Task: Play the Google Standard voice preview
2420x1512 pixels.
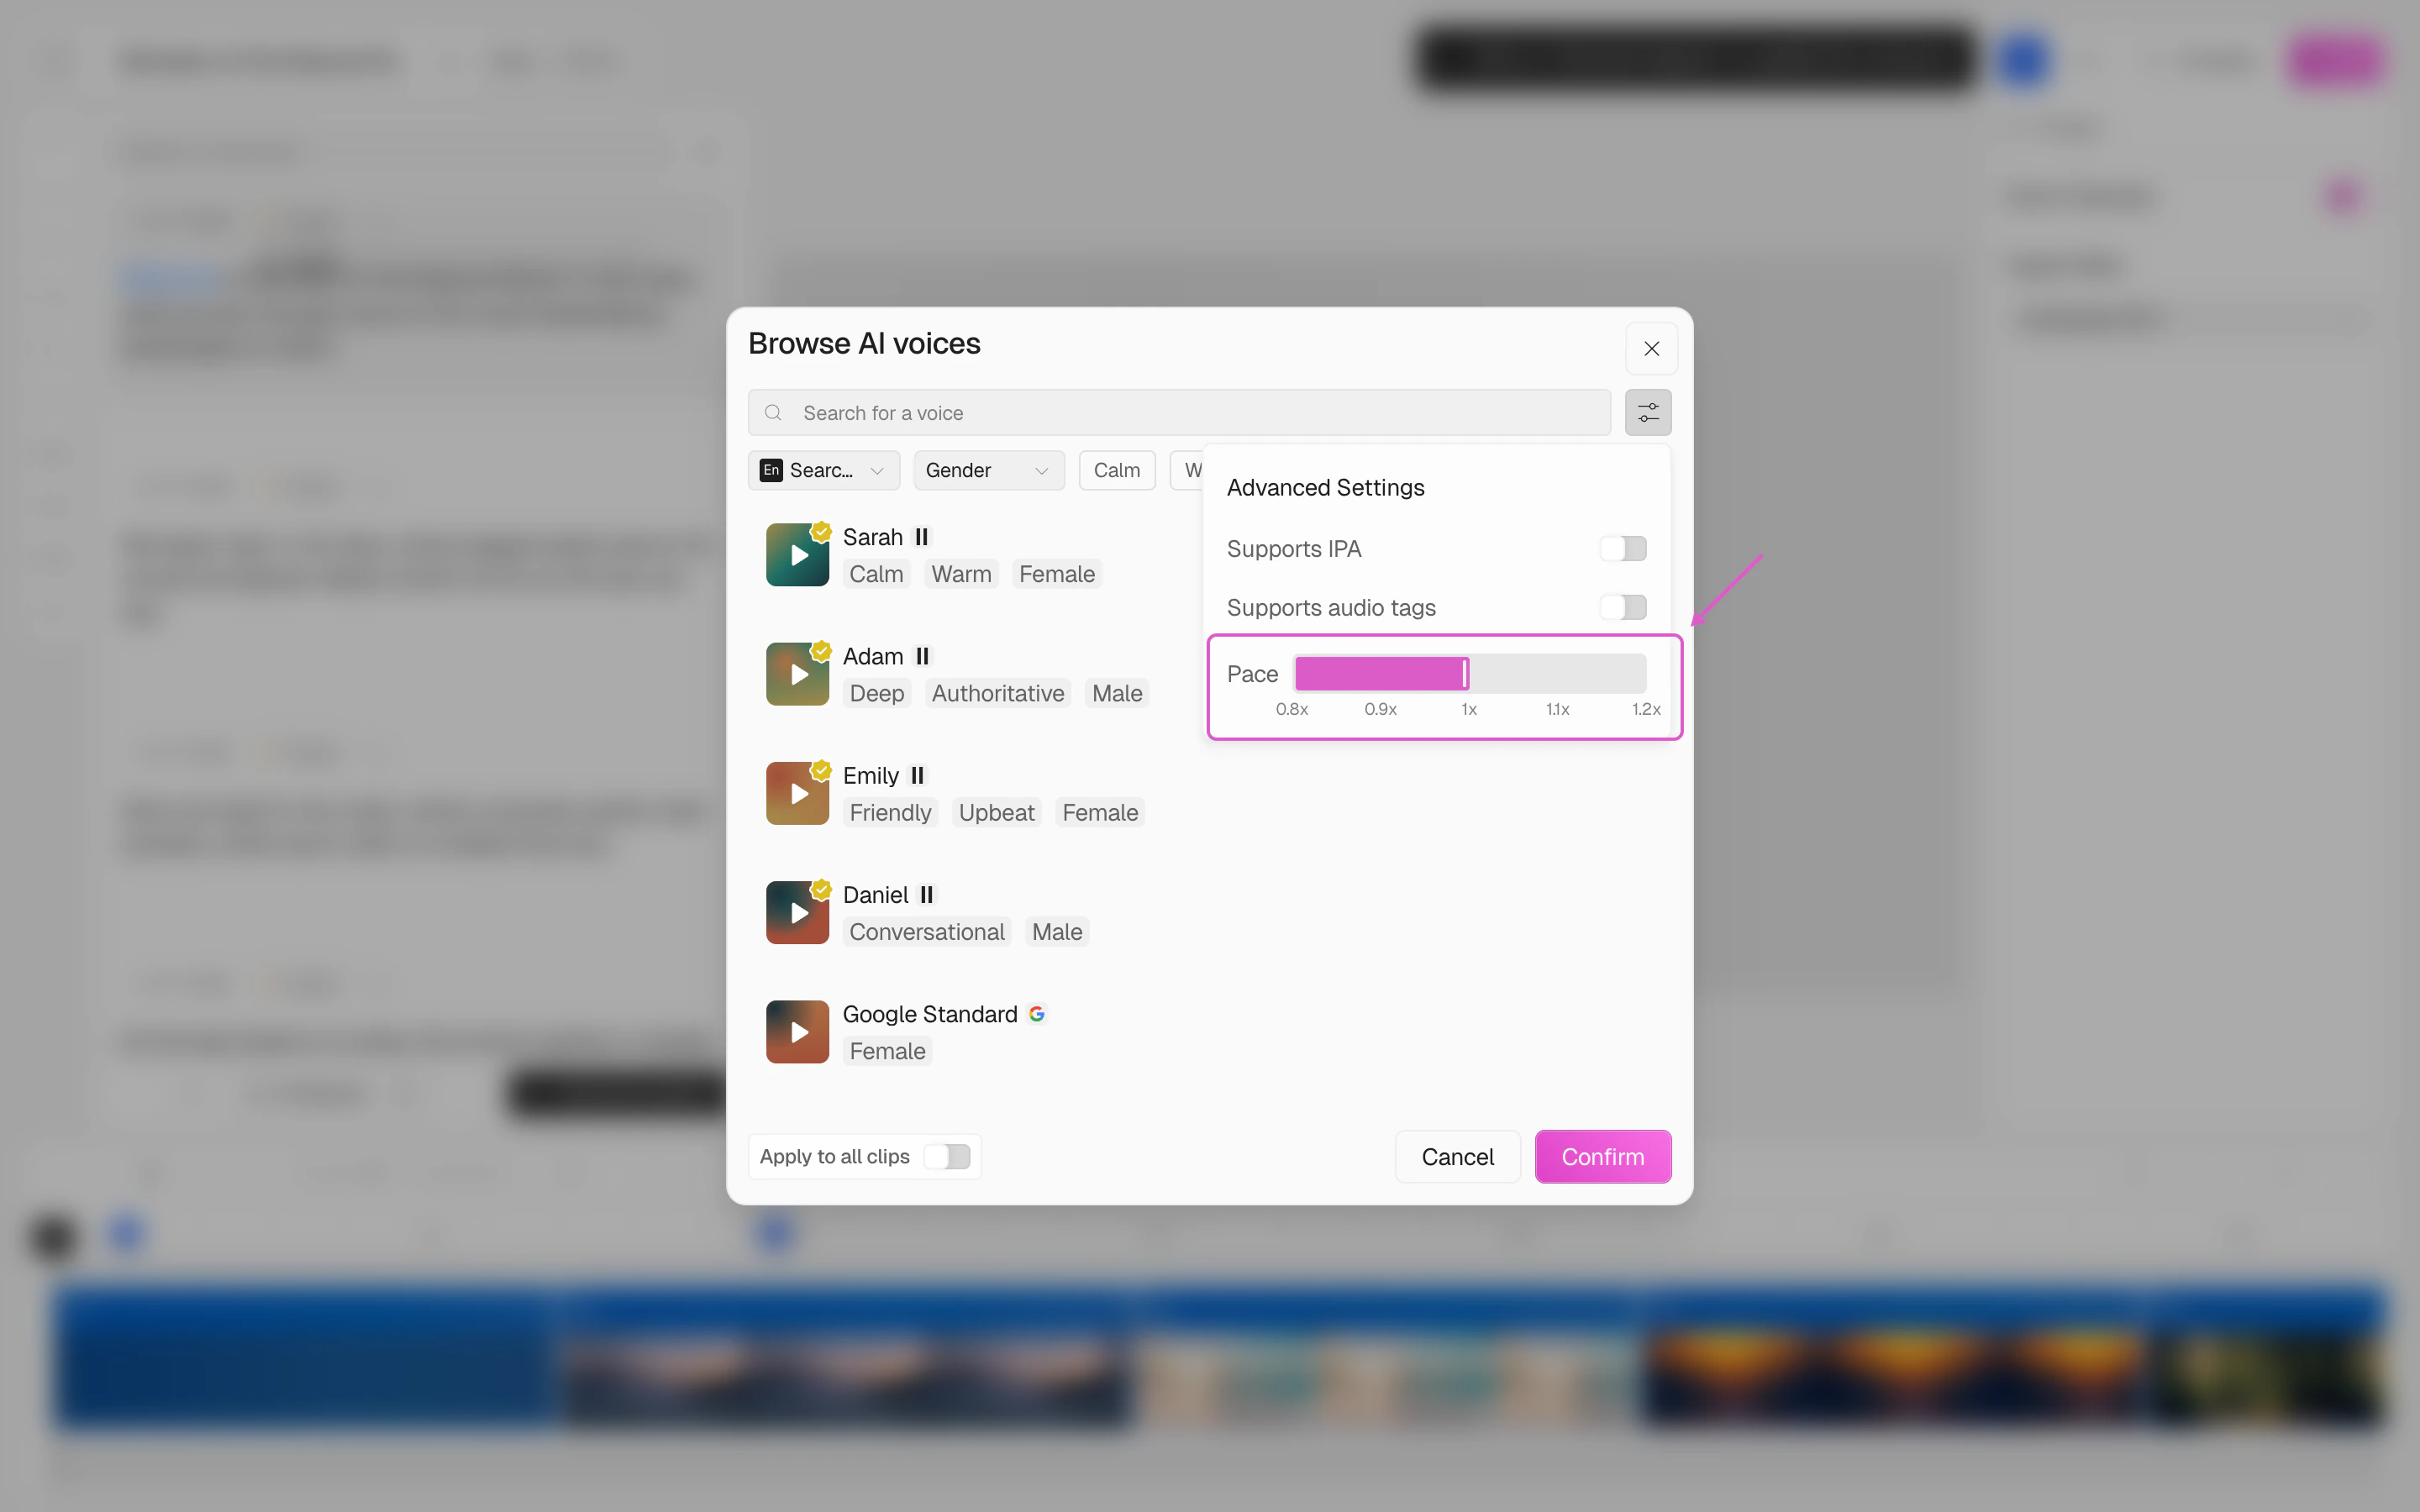Action: click(797, 1031)
